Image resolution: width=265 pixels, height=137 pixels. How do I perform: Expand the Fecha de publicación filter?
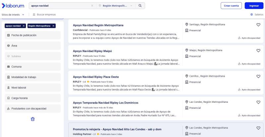coord(32,35)
